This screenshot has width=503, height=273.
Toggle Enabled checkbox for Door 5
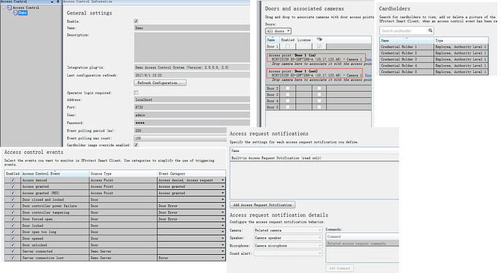pyautogui.click(x=288, y=107)
